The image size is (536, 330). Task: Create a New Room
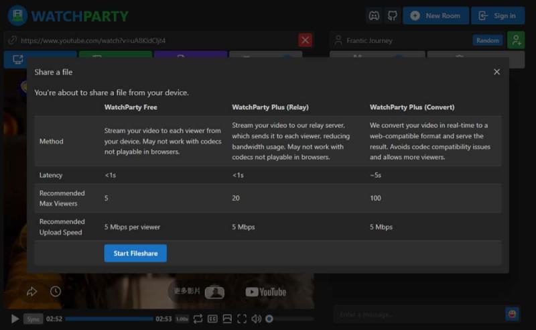click(435, 15)
